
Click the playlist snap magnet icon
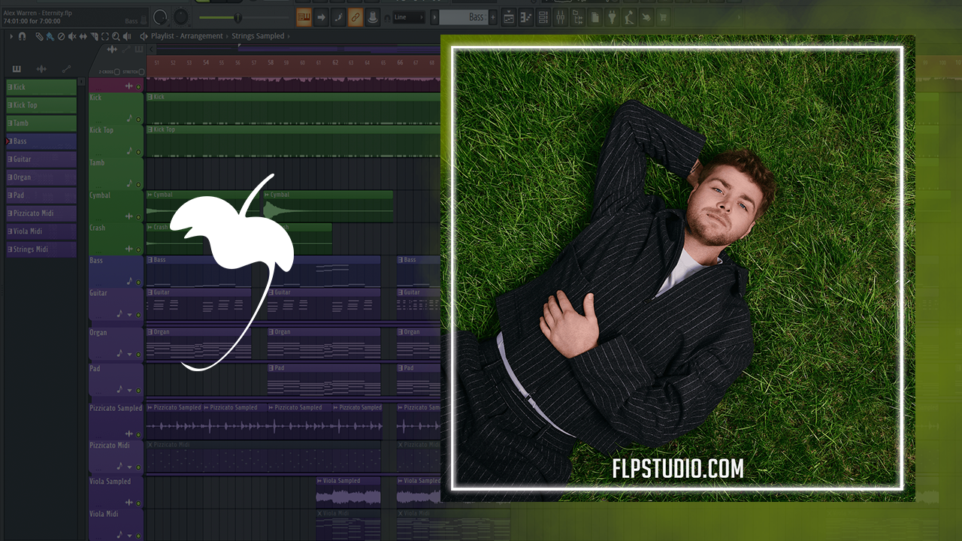pyautogui.click(x=22, y=36)
